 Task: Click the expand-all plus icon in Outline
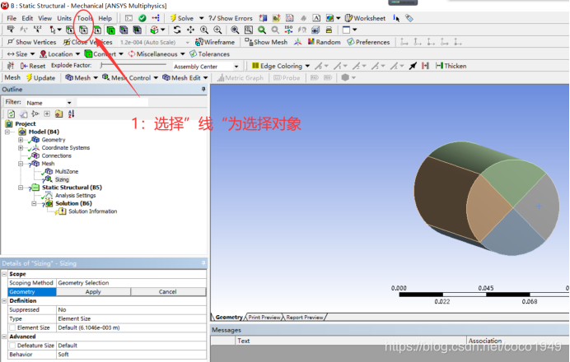pyautogui.click(x=47, y=114)
